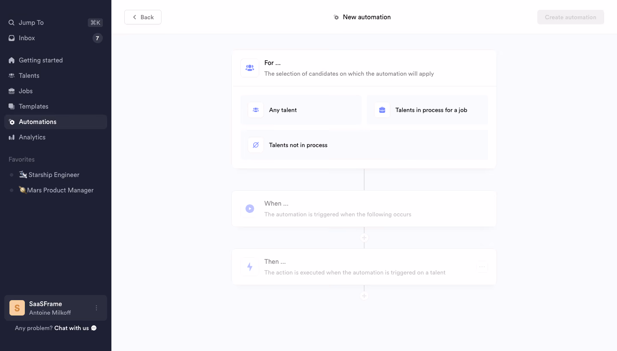
Task: Expand the 'When ...' trigger step
Action: tap(364, 209)
